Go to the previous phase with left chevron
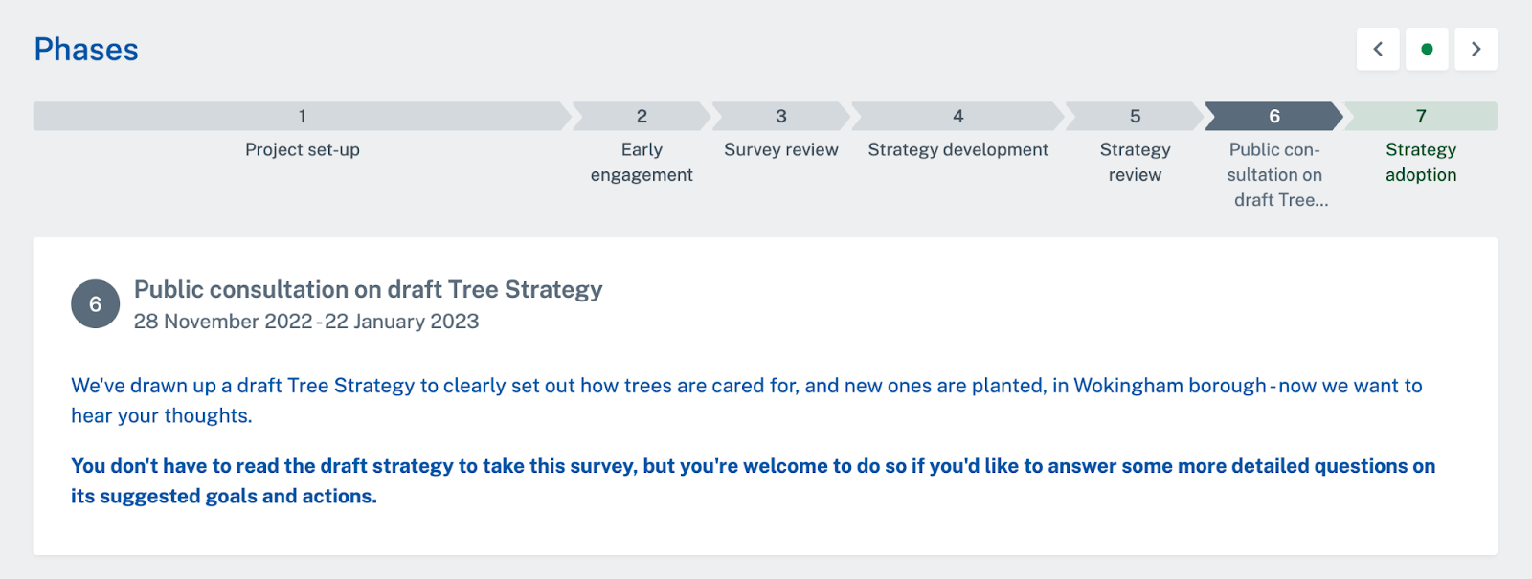1532x579 pixels. pos(1378,49)
